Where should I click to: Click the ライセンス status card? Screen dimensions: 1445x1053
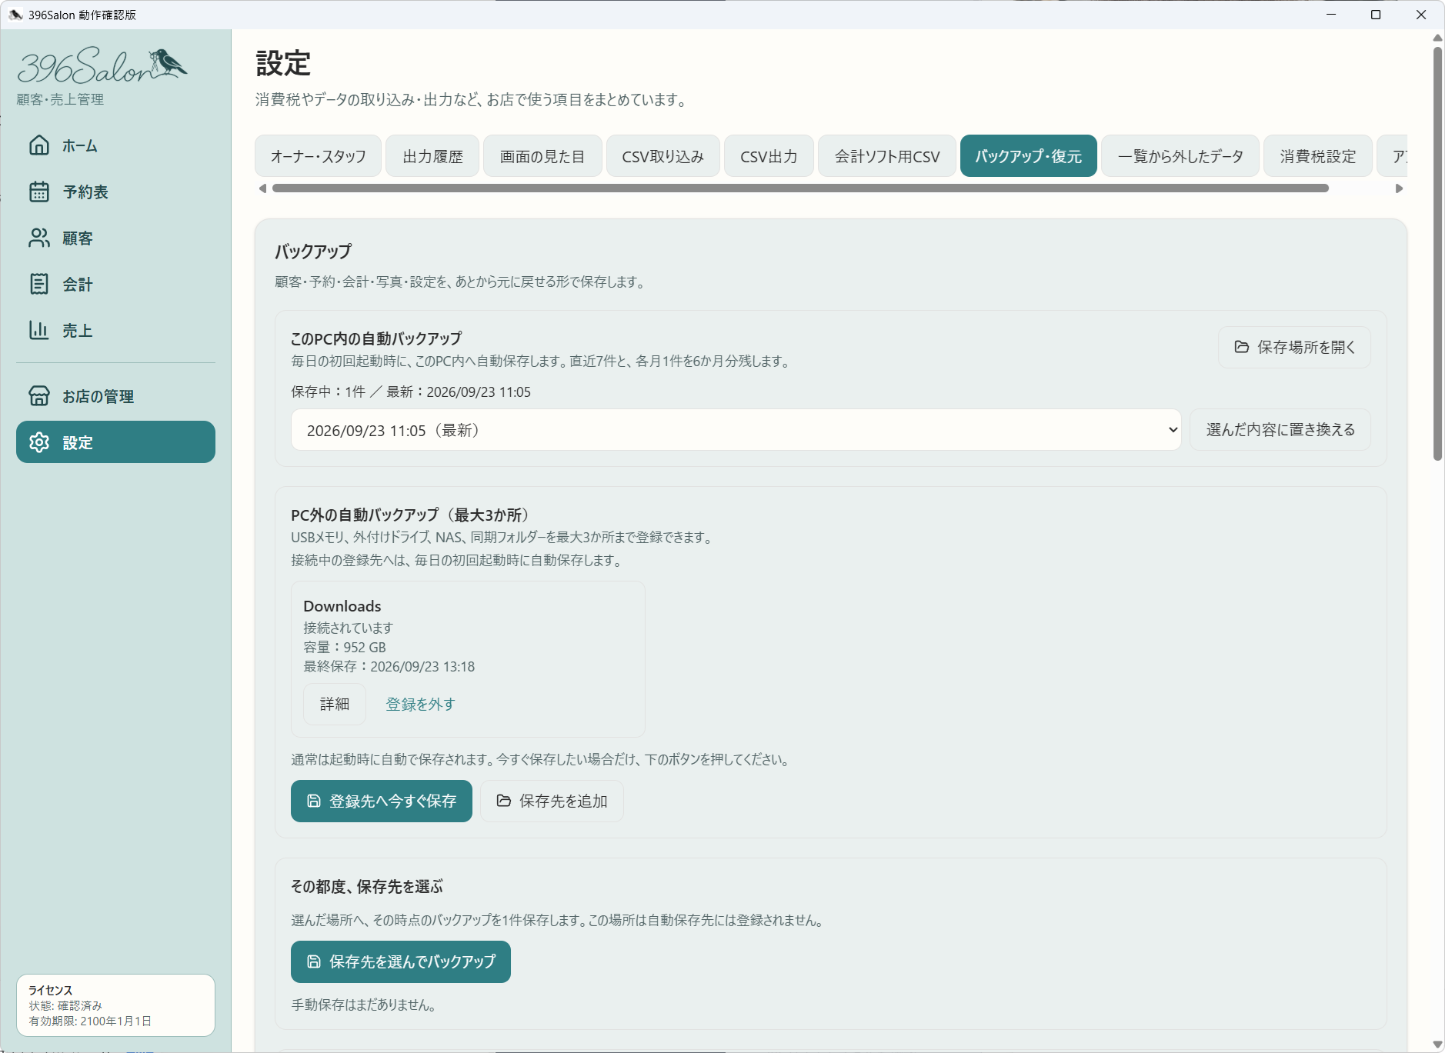(x=115, y=1005)
